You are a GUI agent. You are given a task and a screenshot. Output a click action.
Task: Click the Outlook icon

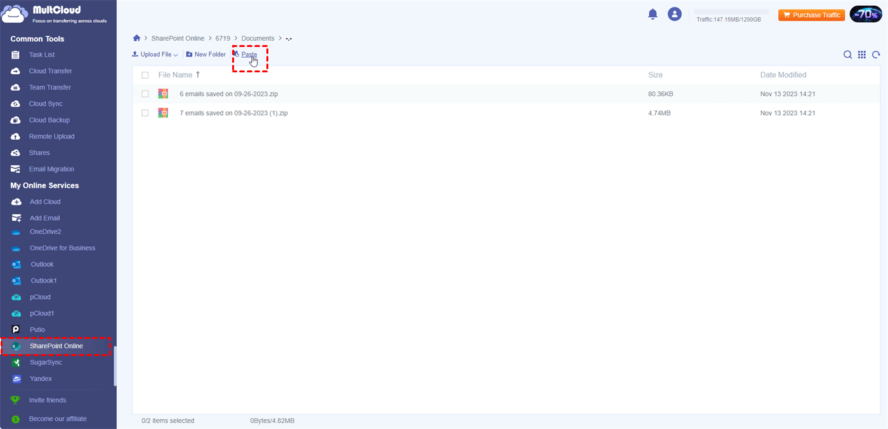pos(16,265)
